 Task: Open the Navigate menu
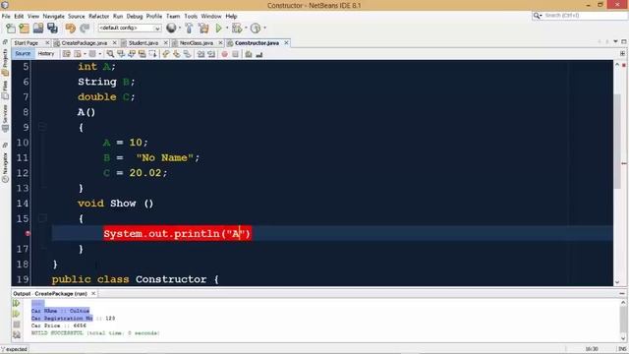(54, 16)
